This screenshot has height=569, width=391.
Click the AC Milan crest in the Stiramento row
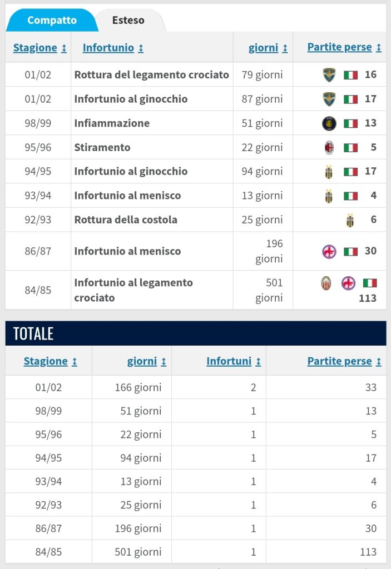pos(329,148)
